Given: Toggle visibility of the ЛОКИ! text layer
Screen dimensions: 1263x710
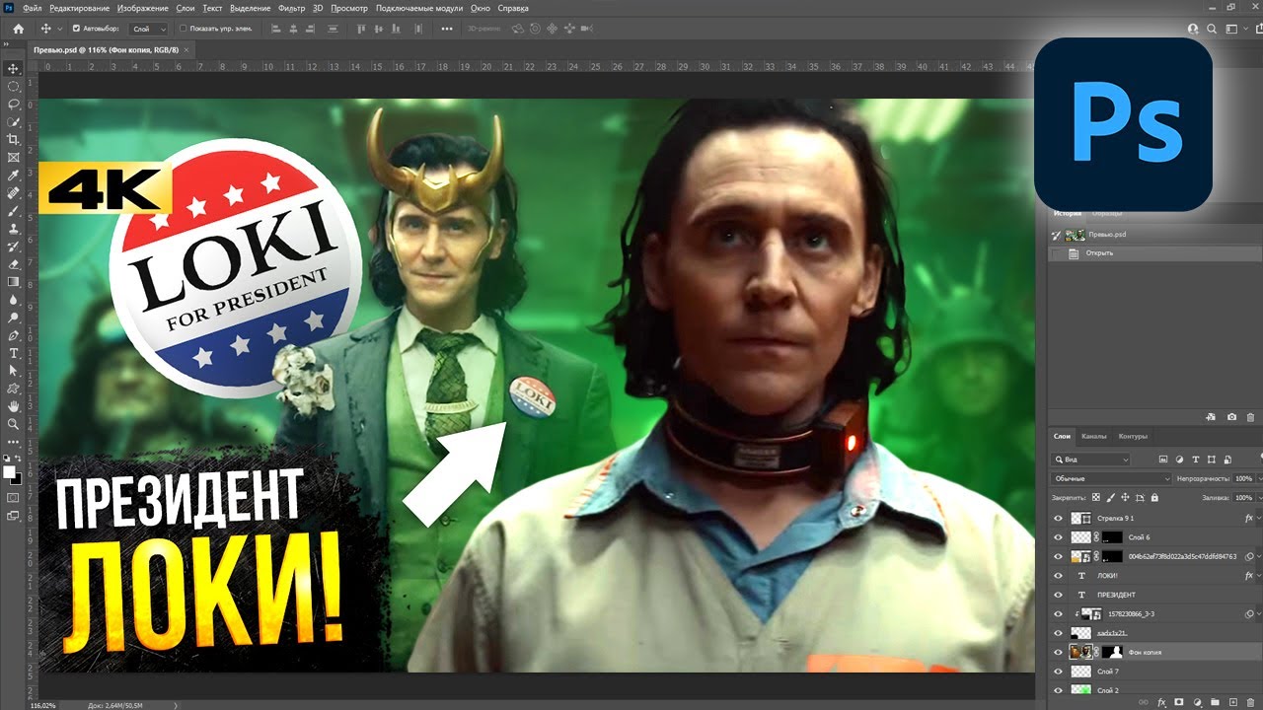Looking at the screenshot, I should (1058, 576).
